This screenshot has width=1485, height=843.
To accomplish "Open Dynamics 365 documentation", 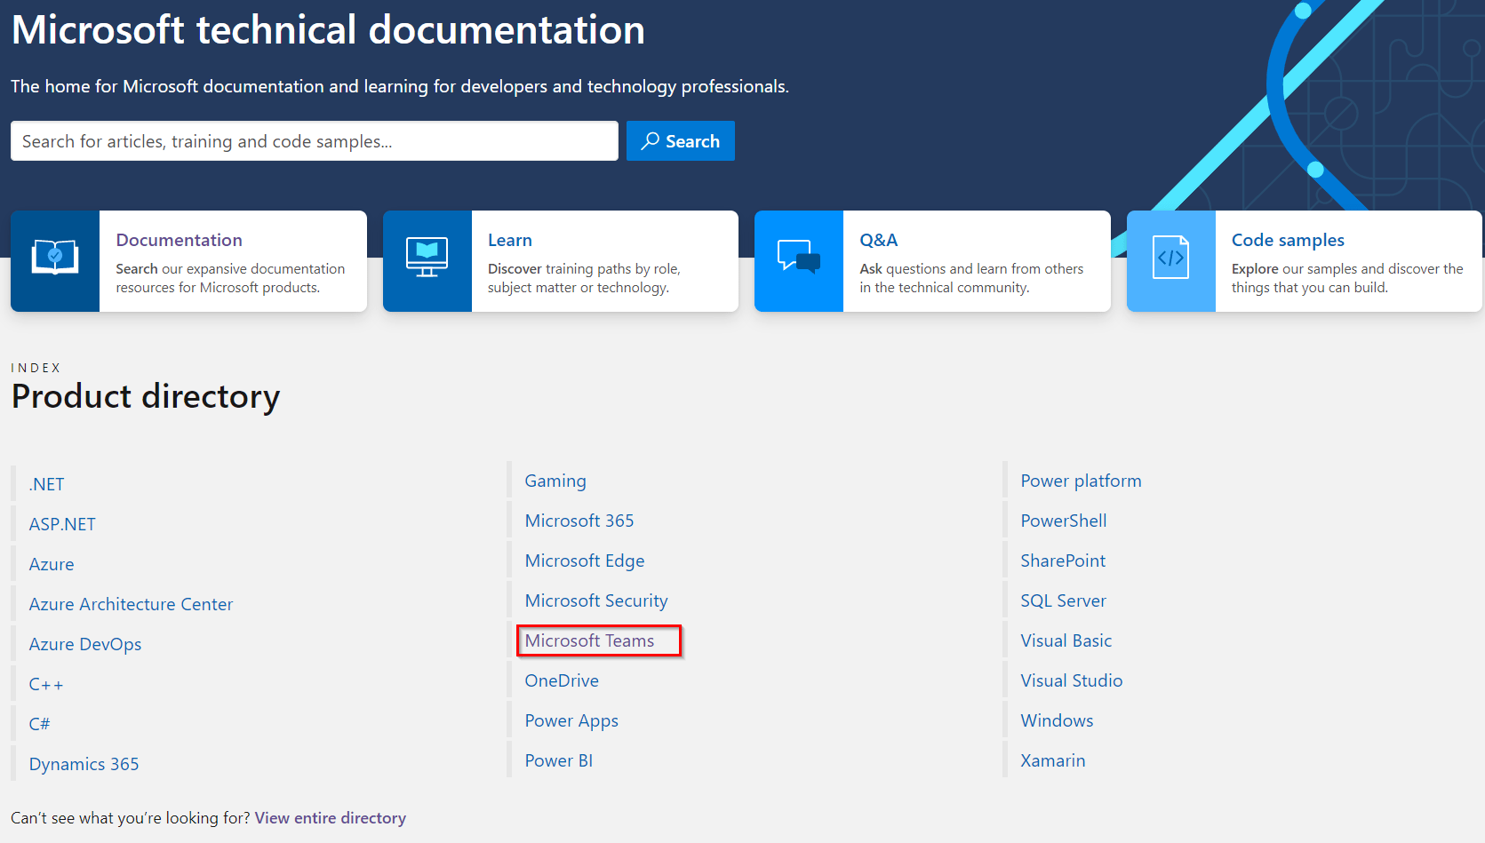I will click(84, 764).
